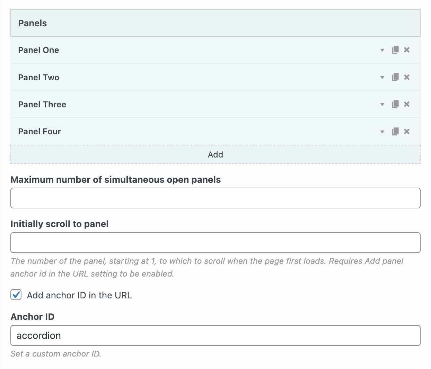Duplicate Panel Three using its copy icon
This screenshot has height=369, width=431.
point(395,104)
